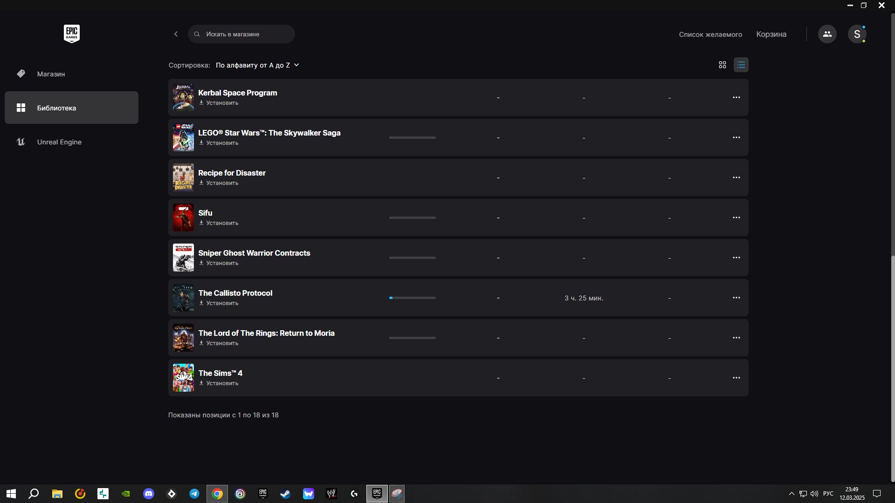Switch to list view layout
The height and width of the screenshot is (503, 895).
pos(741,65)
